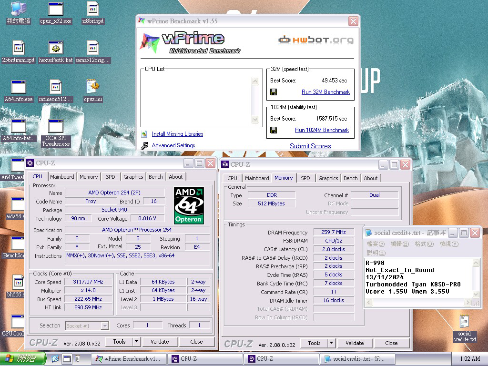This screenshot has width=488, height=366.
Task: Select cpuz_x32.exe desktop icon
Action: [x=56, y=12]
